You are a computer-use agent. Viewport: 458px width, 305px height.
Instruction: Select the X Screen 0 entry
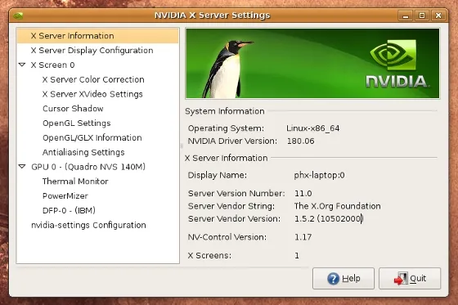tap(53, 65)
